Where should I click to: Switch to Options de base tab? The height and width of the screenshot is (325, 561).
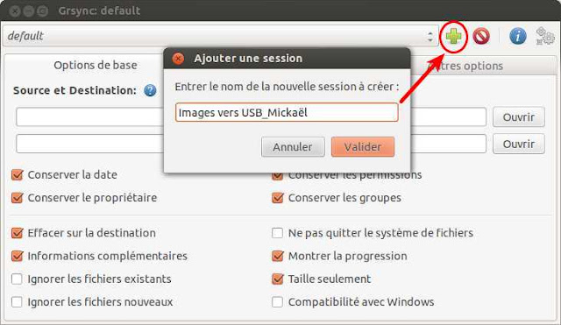click(96, 65)
